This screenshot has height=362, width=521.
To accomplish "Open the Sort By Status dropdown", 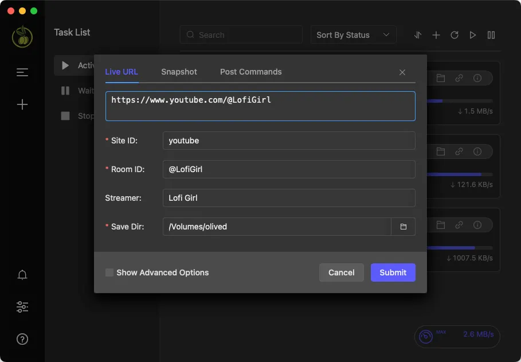I will pyautogui.click(x=353, y=35).
